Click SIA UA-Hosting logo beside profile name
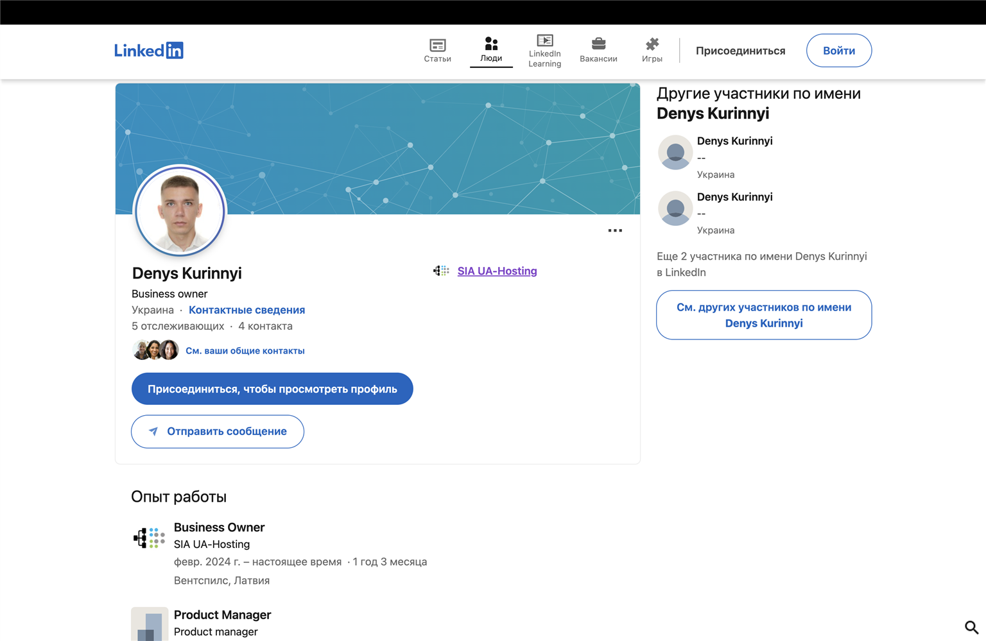Image resolution: width=986 pixels, height=641 pixels. [x=441, y=271]
